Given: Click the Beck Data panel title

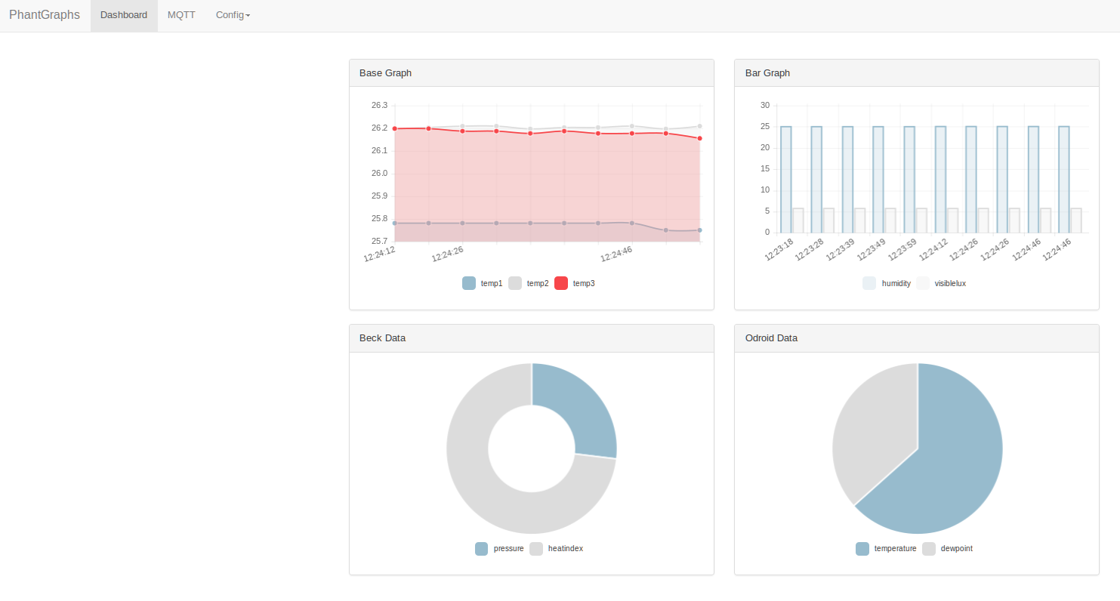Looking at the screenshot, I should pos(382,338).
